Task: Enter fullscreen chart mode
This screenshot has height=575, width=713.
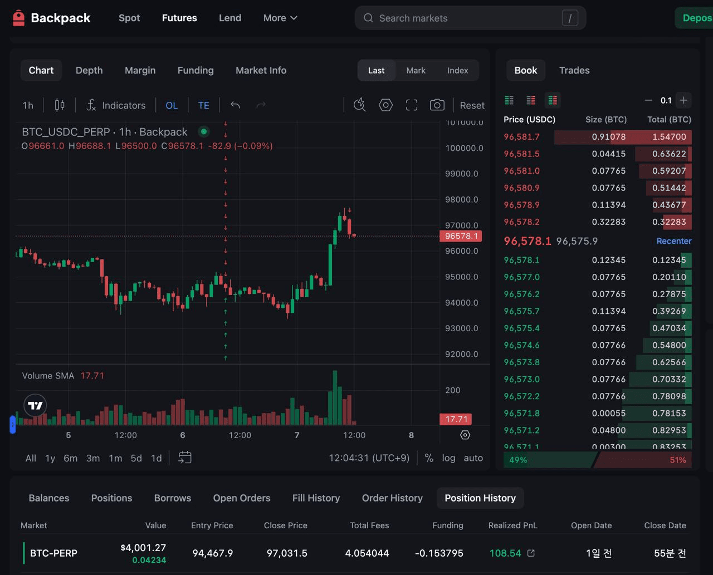Action: tap(412, 105)
